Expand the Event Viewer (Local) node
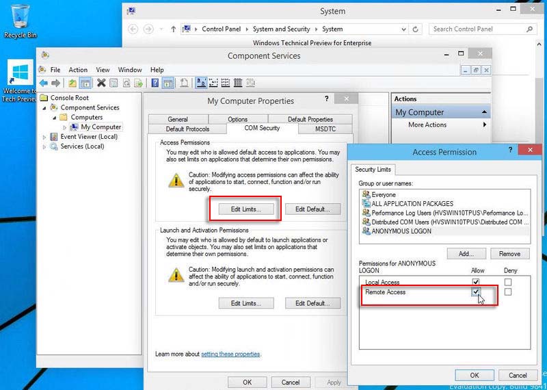The height and width of the screenshot is (390, 547). click(x=44, y=138)
